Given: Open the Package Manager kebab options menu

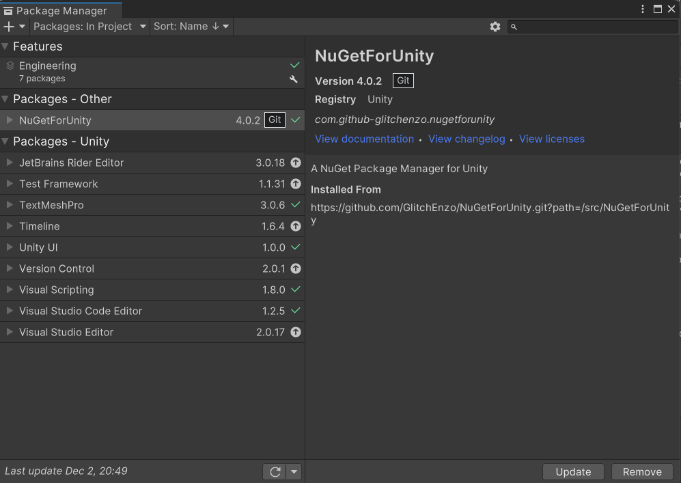Looking at the screenshot, I should click(x=643, y=9).
